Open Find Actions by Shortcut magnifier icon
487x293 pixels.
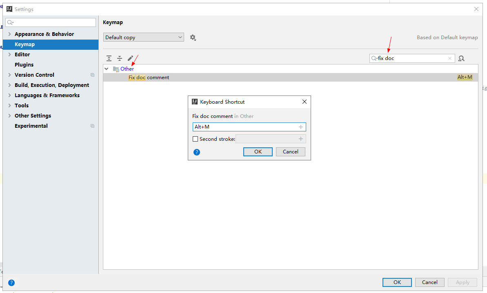[461, 58]
